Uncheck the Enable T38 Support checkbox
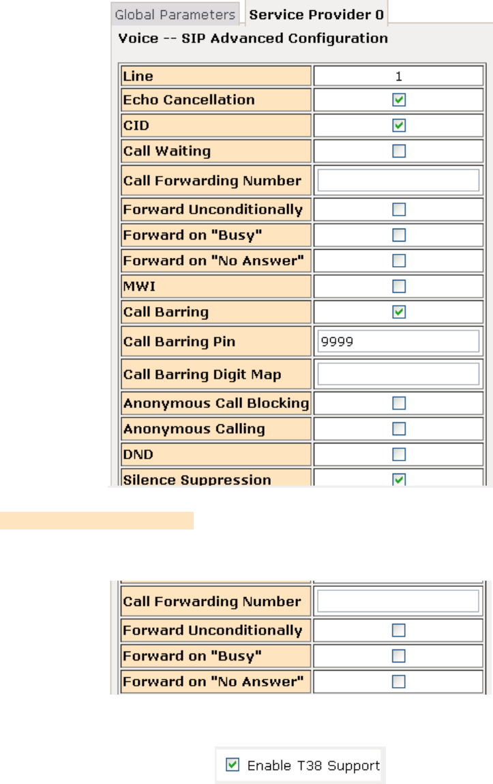This screenshot has width=493, height=784. pos(233,766)
